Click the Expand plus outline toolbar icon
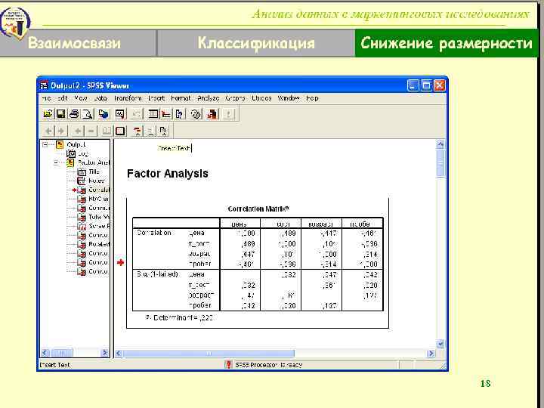Image resolution: width=544 pixels, height=408 pixels. click(x=78, y=131)
